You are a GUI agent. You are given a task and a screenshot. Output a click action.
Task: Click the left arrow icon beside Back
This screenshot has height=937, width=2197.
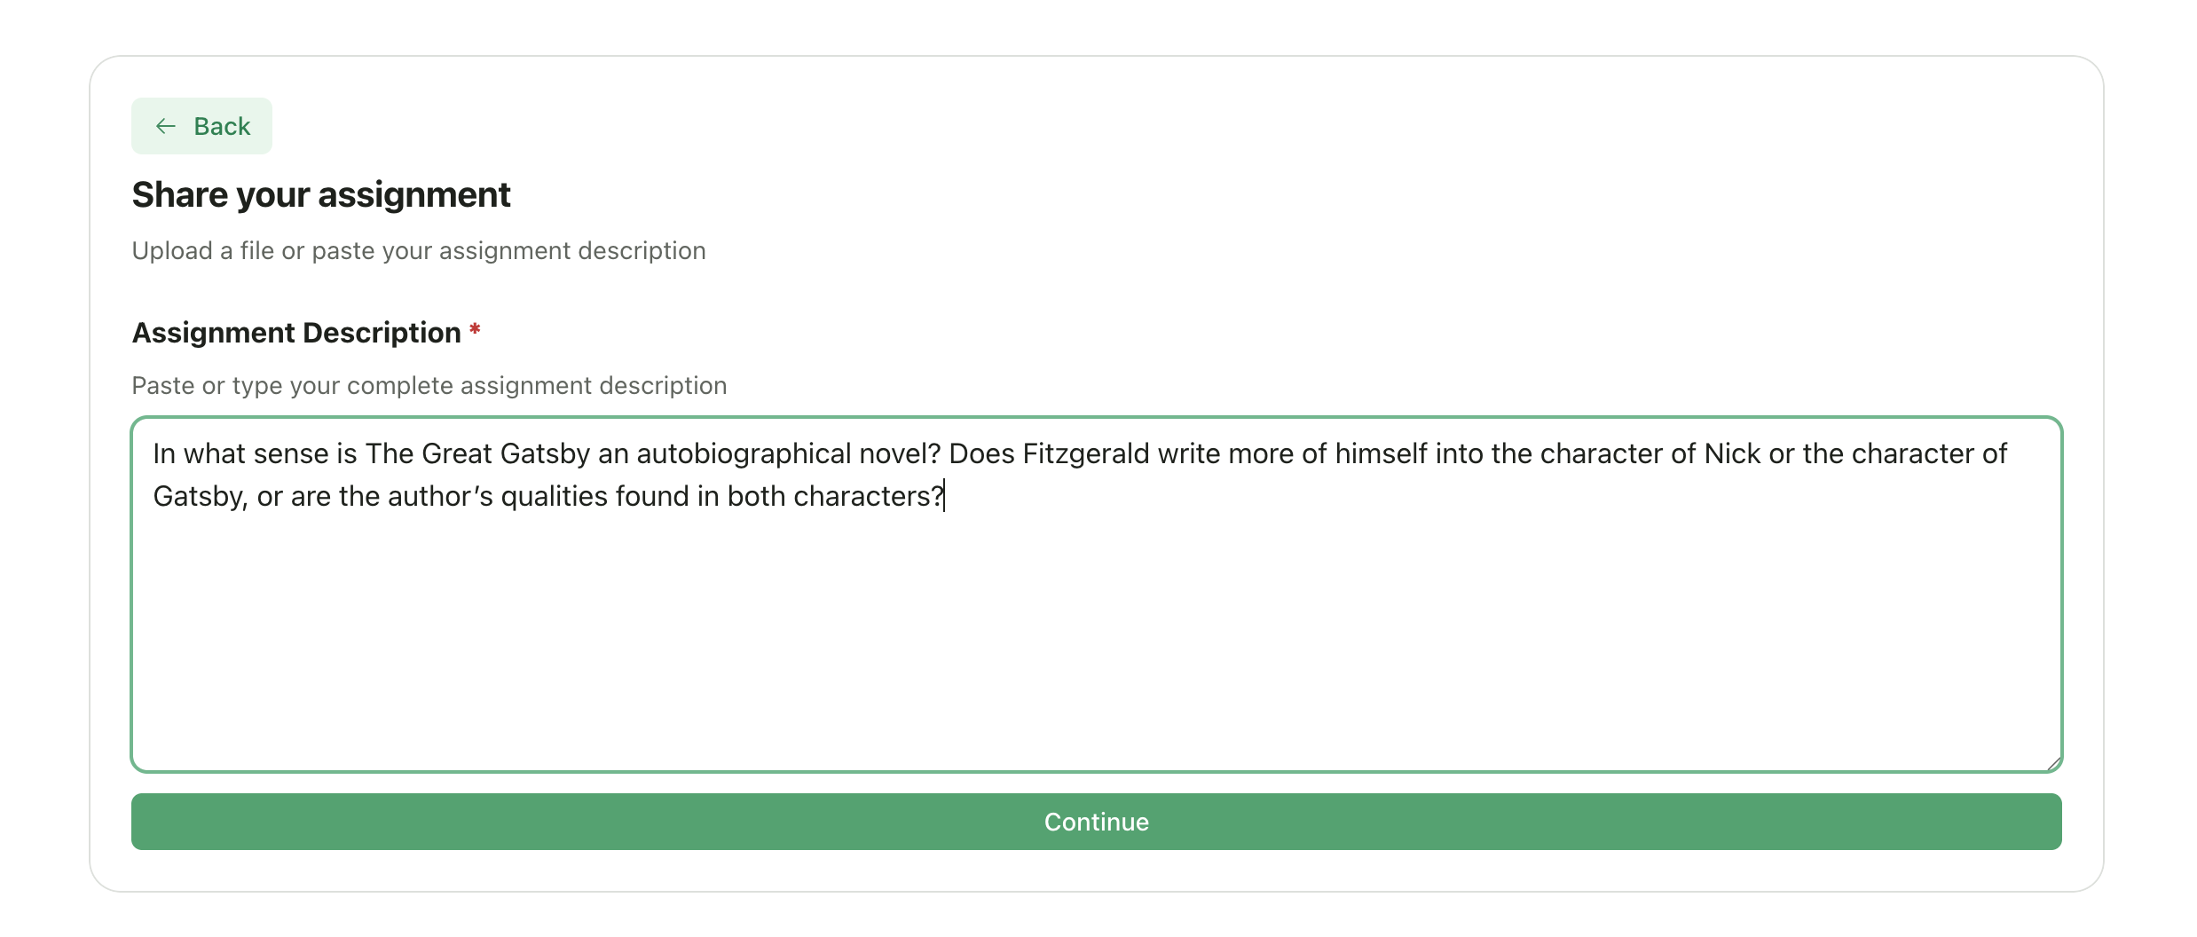(165, 126)
